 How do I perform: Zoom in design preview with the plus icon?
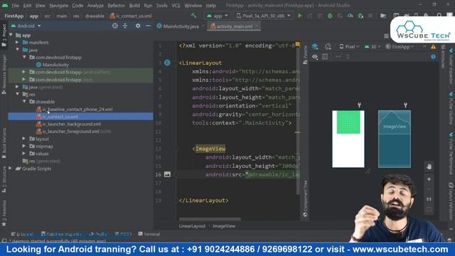pyautogui.click(x=429, y=179)
